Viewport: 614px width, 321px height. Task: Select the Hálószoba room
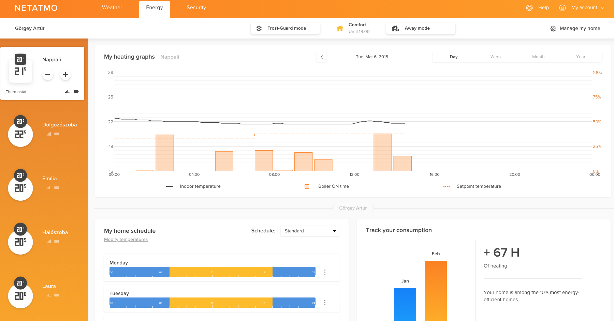pyautogui.click(x=55, y=232)
